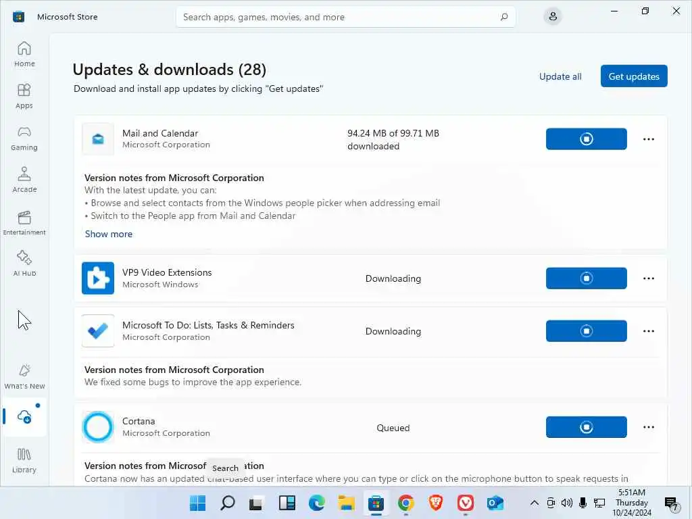This screenshot has height=519, width=692.
Task: Open Outlook from the taskbar
Action: (495, 503)
